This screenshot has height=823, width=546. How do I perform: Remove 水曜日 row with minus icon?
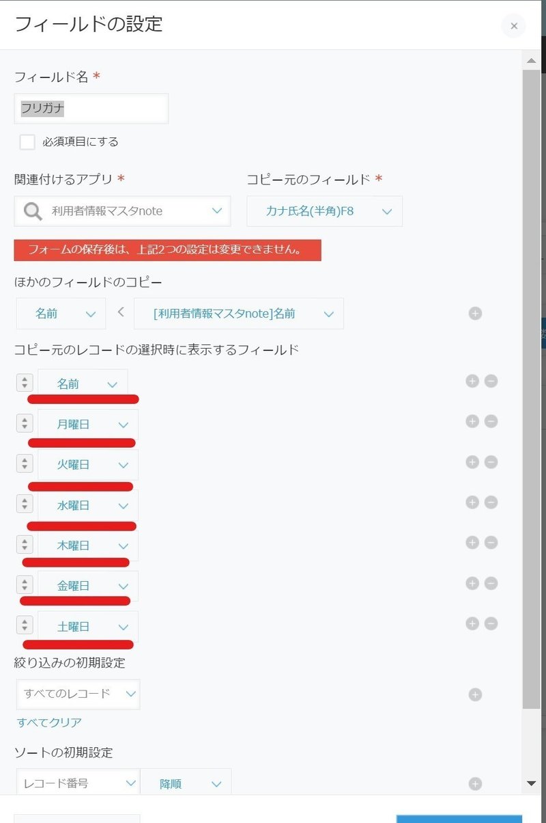(x=491, y=502)
